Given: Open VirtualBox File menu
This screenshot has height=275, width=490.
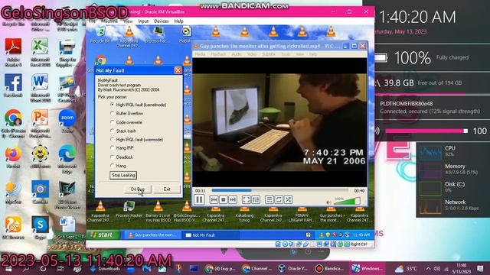Looking at the screenshot, I should 93,21.
